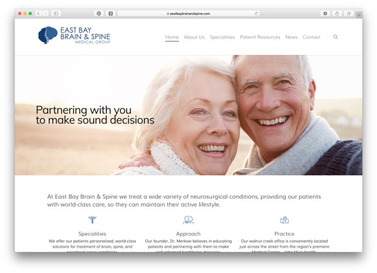This screenshot has width=377, height=273.
Task: Open the About Us menu item
Action: tap(194, 37)
